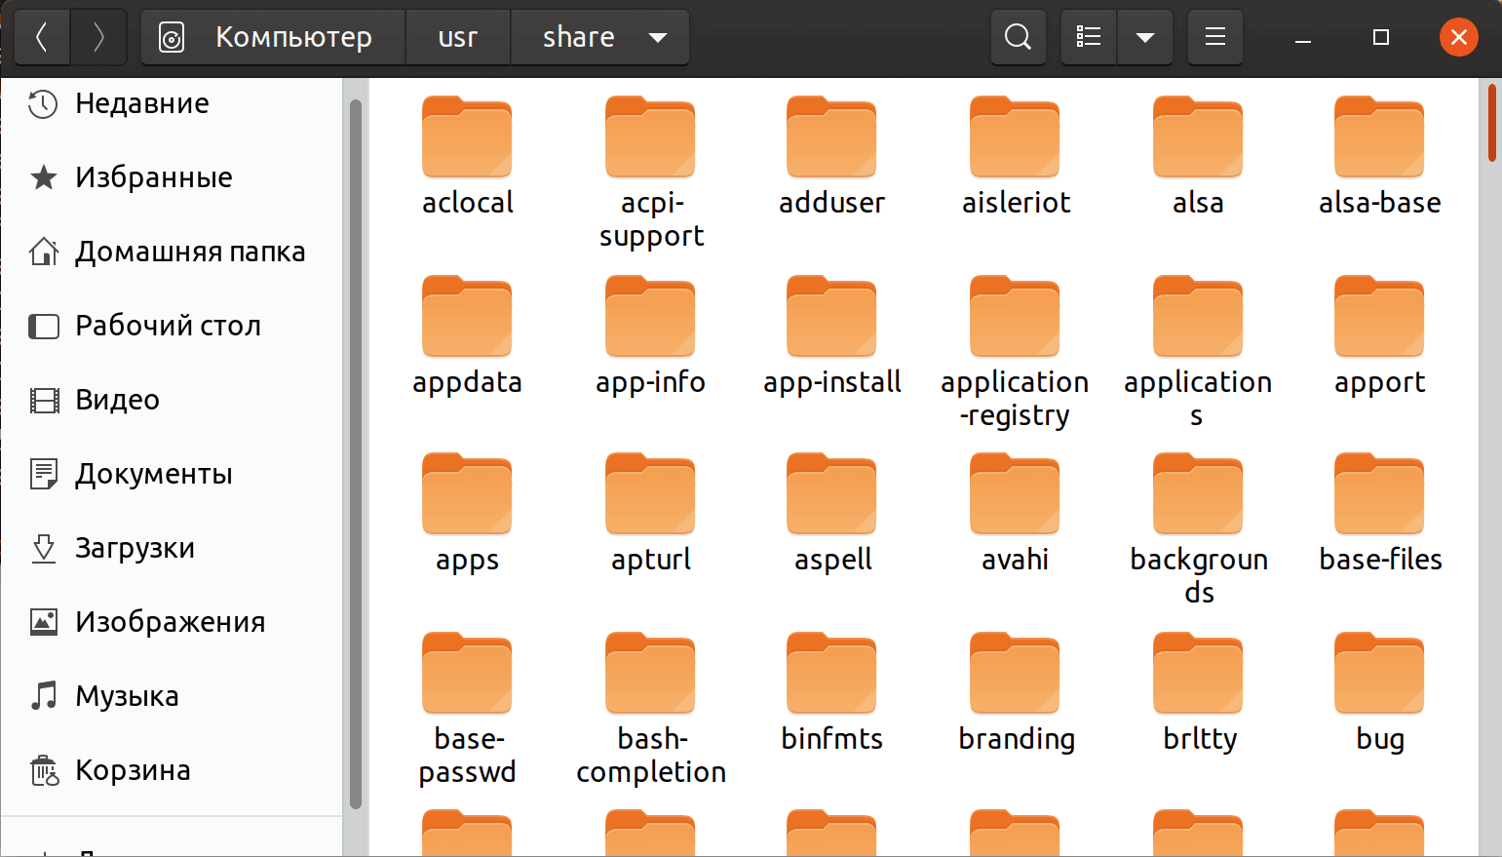
Task: Navigate to usr in path bar
Action: point(458,37)
